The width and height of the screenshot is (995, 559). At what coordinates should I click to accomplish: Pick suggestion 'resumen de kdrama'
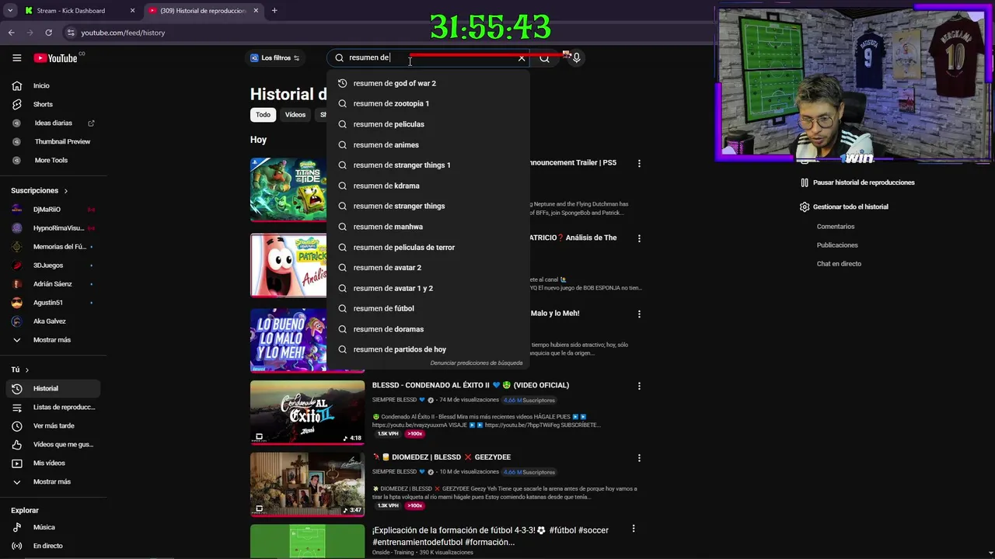(428, 186)
